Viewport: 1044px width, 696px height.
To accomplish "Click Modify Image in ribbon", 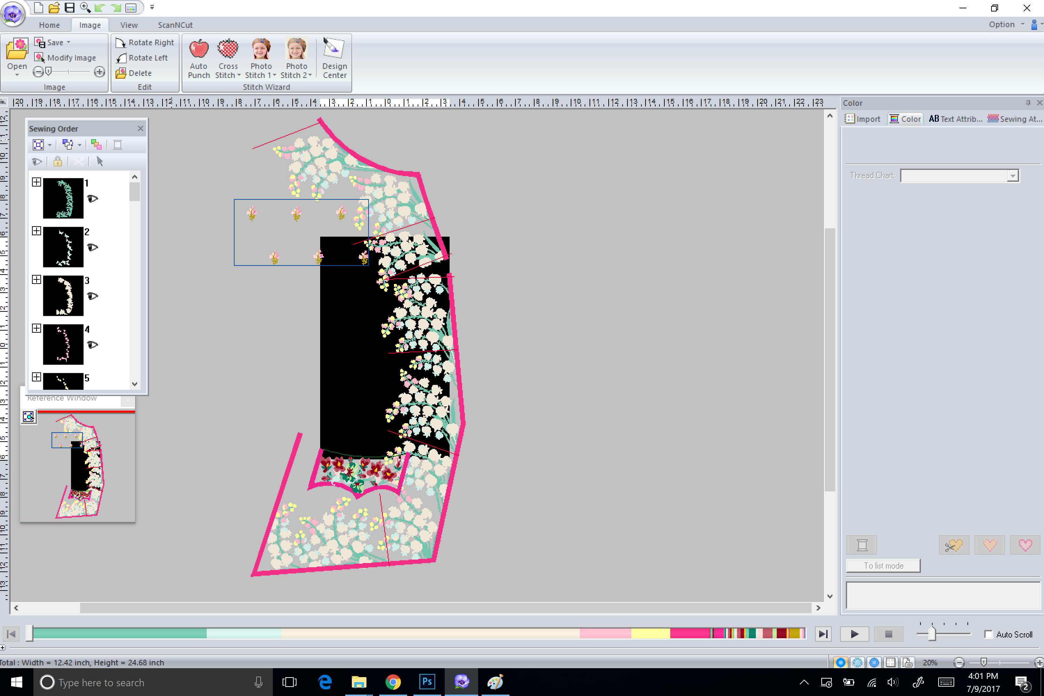I will 66,58.
